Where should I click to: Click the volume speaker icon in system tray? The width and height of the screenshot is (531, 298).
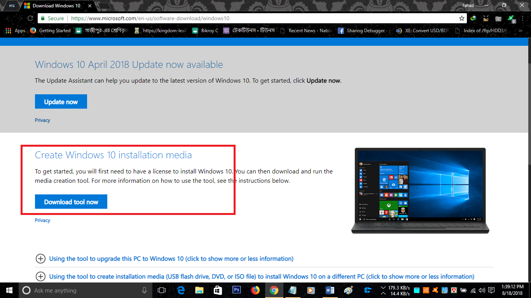482,290
